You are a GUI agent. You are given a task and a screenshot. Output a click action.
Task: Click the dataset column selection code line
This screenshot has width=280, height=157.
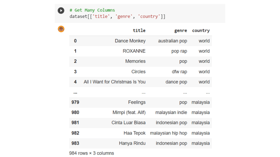click(117, 17)
